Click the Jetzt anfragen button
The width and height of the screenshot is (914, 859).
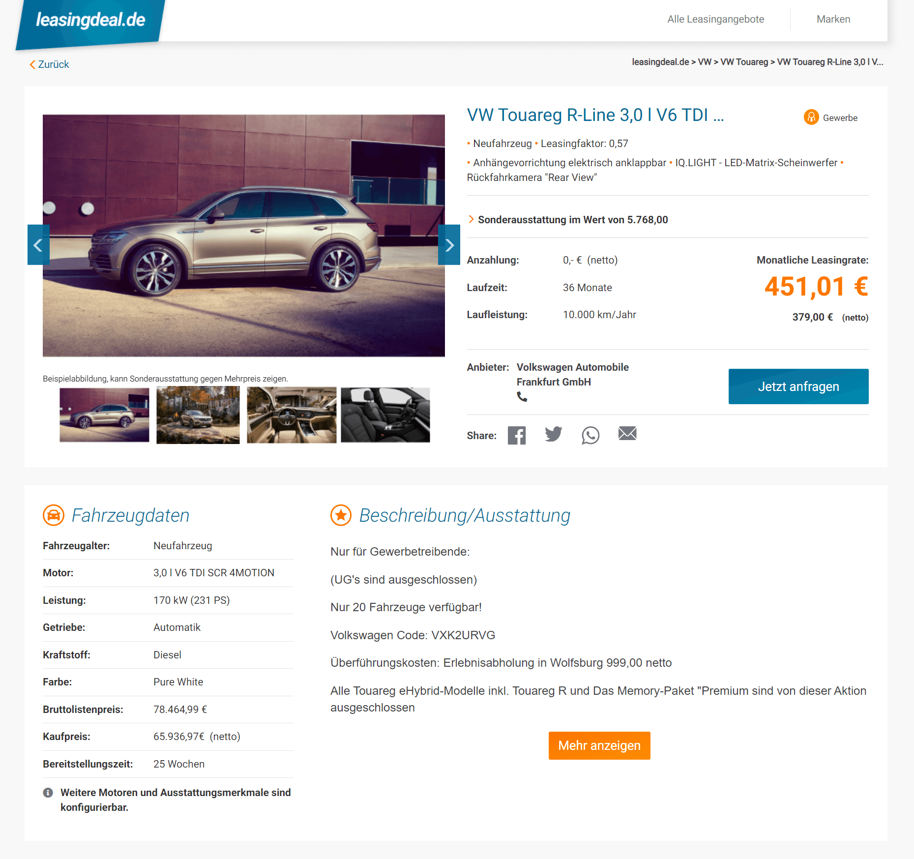(798, 386)
